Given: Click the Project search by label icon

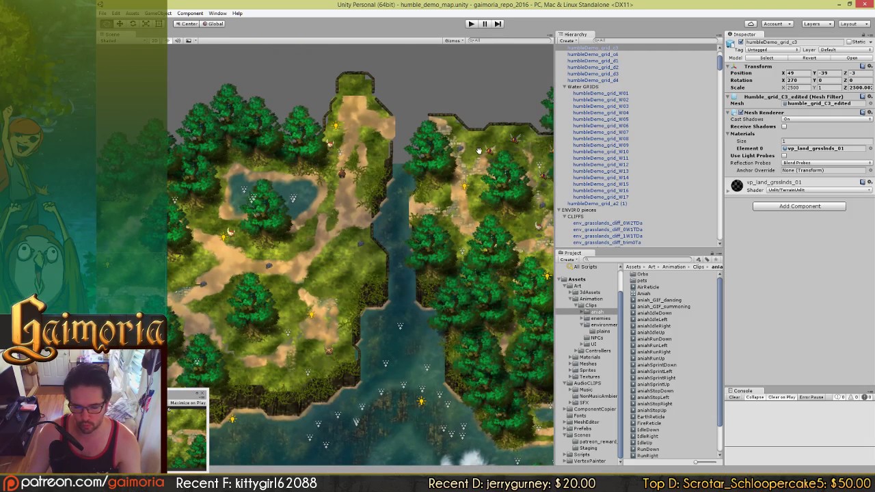Looking at the screenshot, I should [x=706, y=260].
